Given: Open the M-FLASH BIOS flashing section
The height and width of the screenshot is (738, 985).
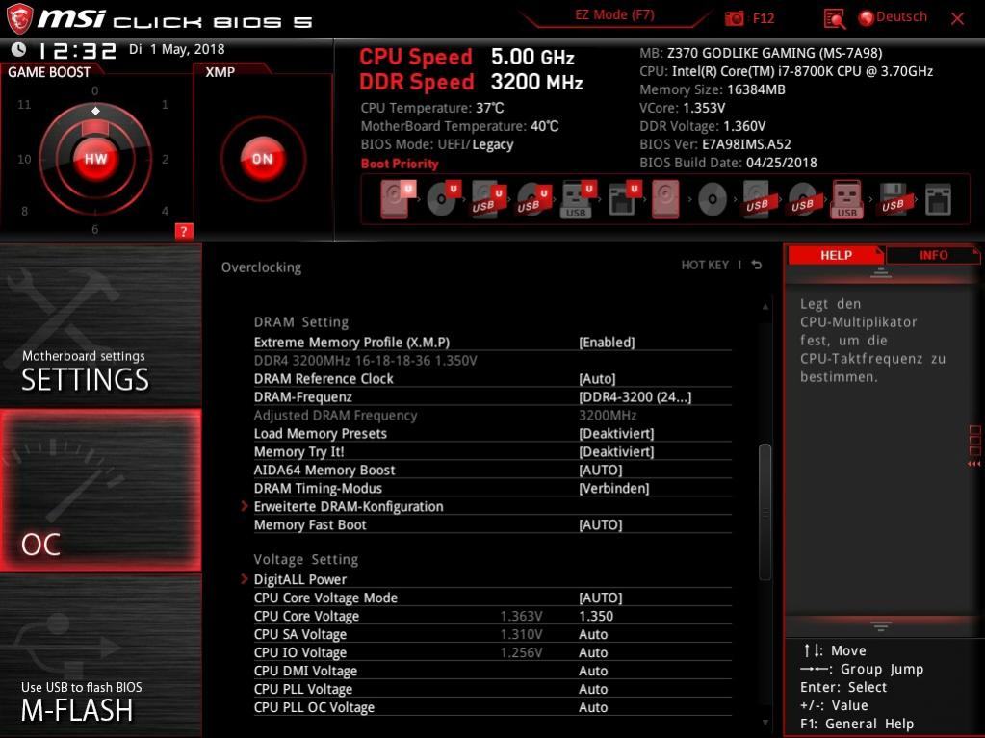Looking at the screenshot, I should pyautogui.click(x=100, y=654).
